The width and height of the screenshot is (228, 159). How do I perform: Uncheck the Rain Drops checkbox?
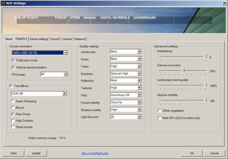click(x=13, y=114)
